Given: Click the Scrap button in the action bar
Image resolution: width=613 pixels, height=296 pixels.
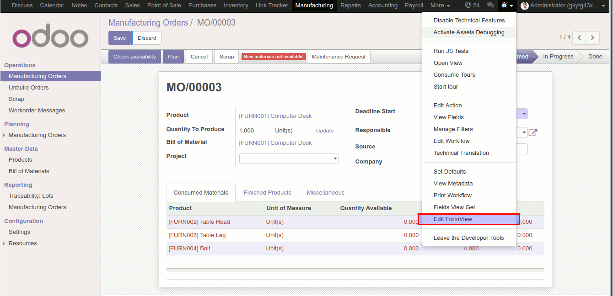Looking at the screenshot, I should (x=226, y=57).
